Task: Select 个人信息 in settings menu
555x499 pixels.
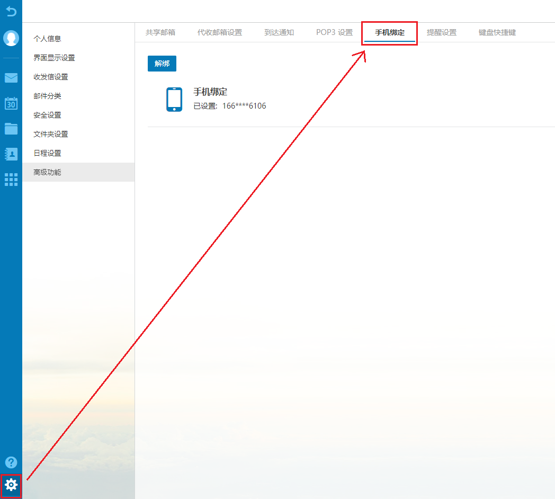Action: pos(47,39)
